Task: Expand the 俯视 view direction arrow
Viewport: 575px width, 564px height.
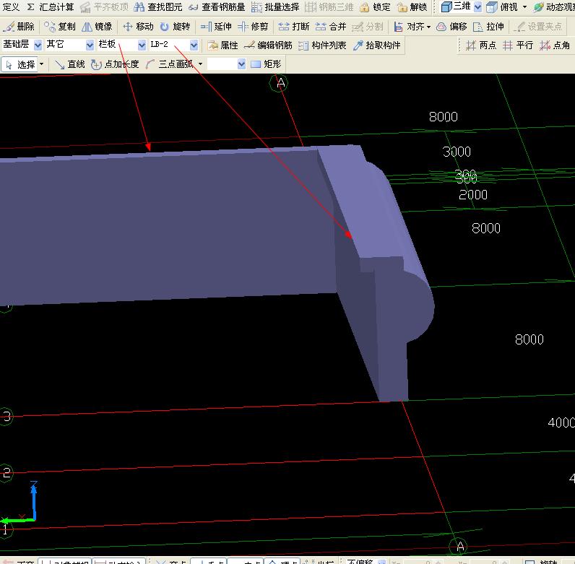Action: (524, 7)
